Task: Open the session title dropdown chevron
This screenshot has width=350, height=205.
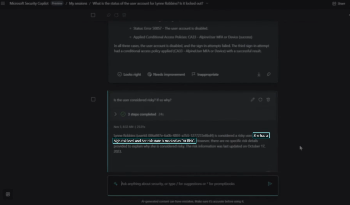Action: tap(207, 3)
